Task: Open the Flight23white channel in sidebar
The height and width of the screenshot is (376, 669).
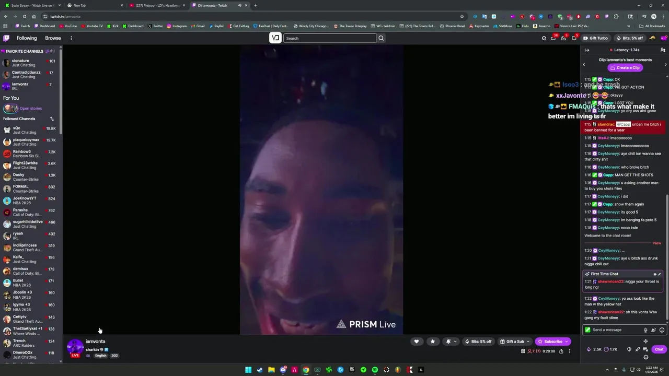Action: point(31,165)
